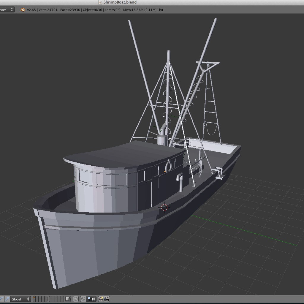
Task: Enable the proportional editing circle icon
Action: (x=76, y=299)
